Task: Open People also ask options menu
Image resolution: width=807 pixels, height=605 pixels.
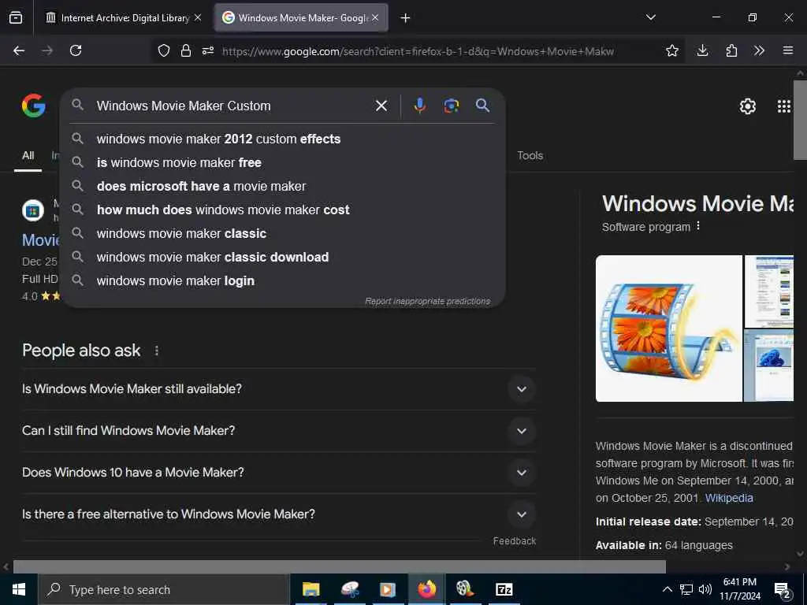Action: pos(157,351)
